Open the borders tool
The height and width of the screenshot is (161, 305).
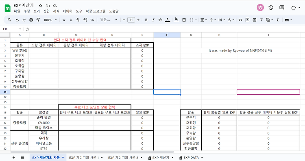(x=184, y=20)
